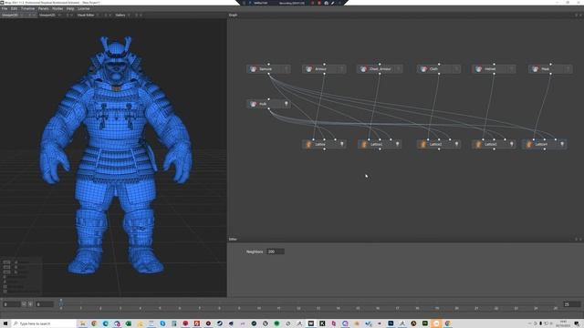This screenshot has width=584, height=328.
Task: Open the Help menu
Action: point(70,8)
